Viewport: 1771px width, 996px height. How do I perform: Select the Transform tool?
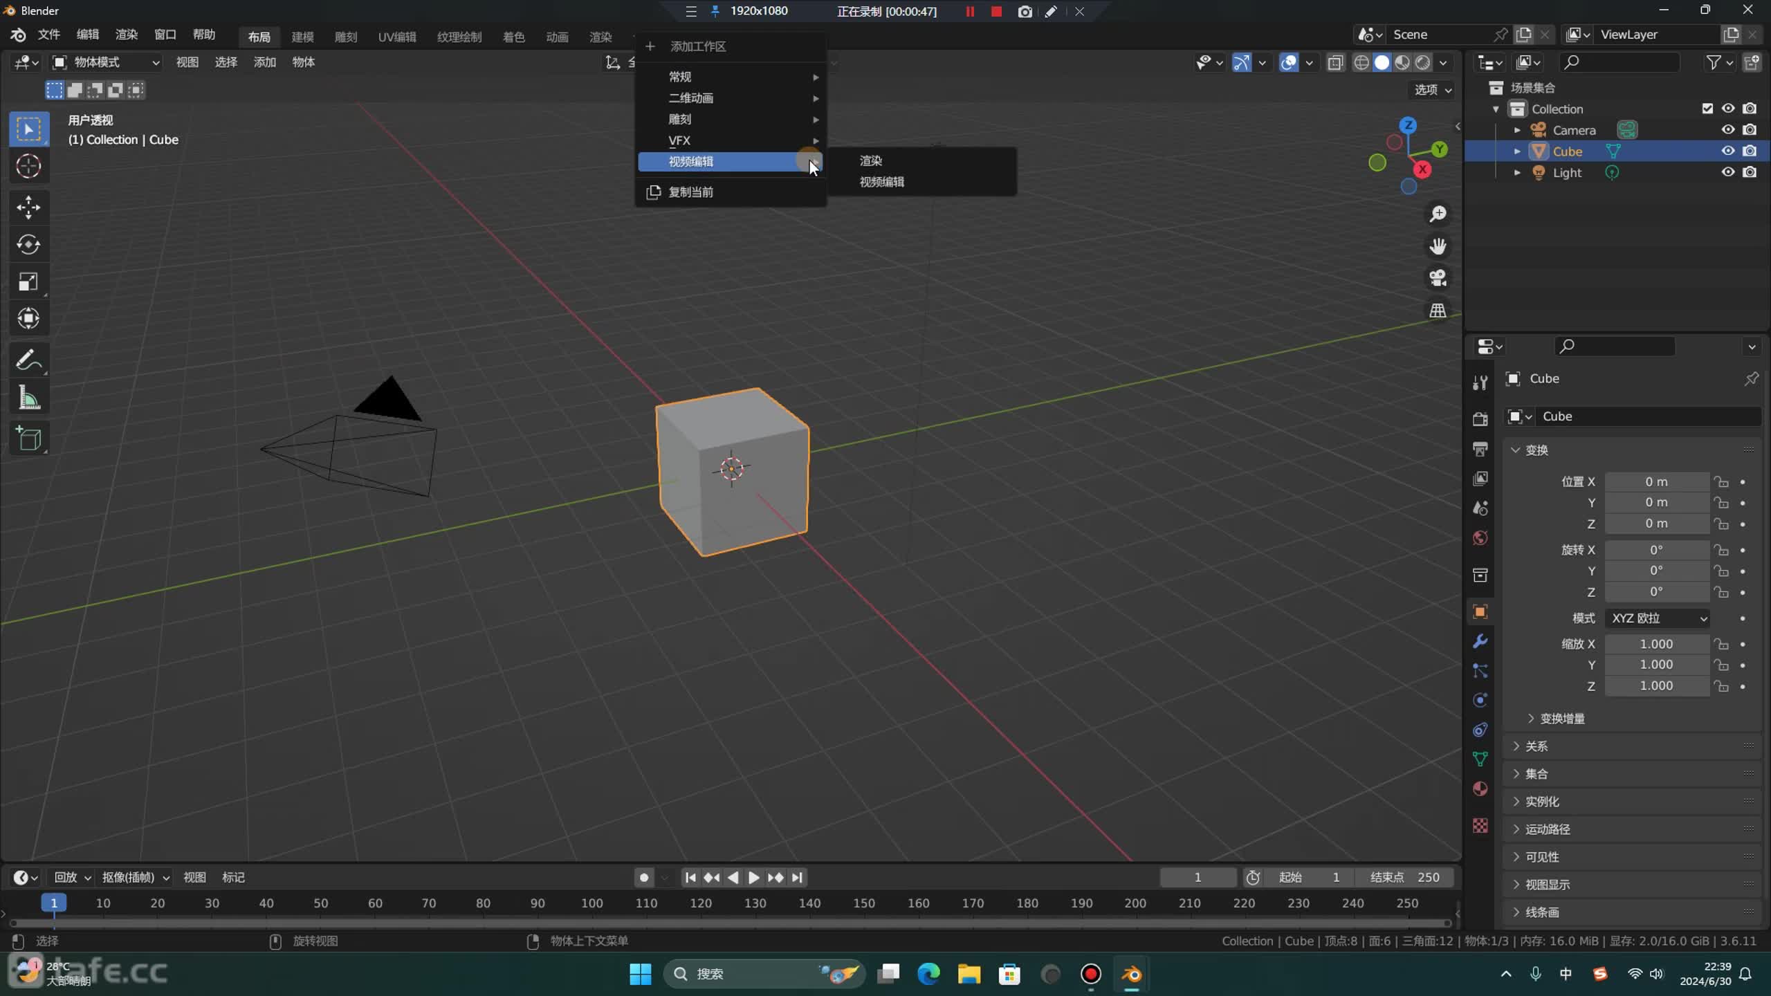click(x=28, y=318)
